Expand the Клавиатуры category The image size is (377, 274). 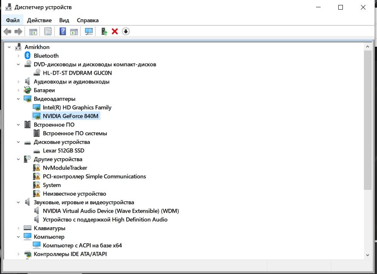[18, 228]
